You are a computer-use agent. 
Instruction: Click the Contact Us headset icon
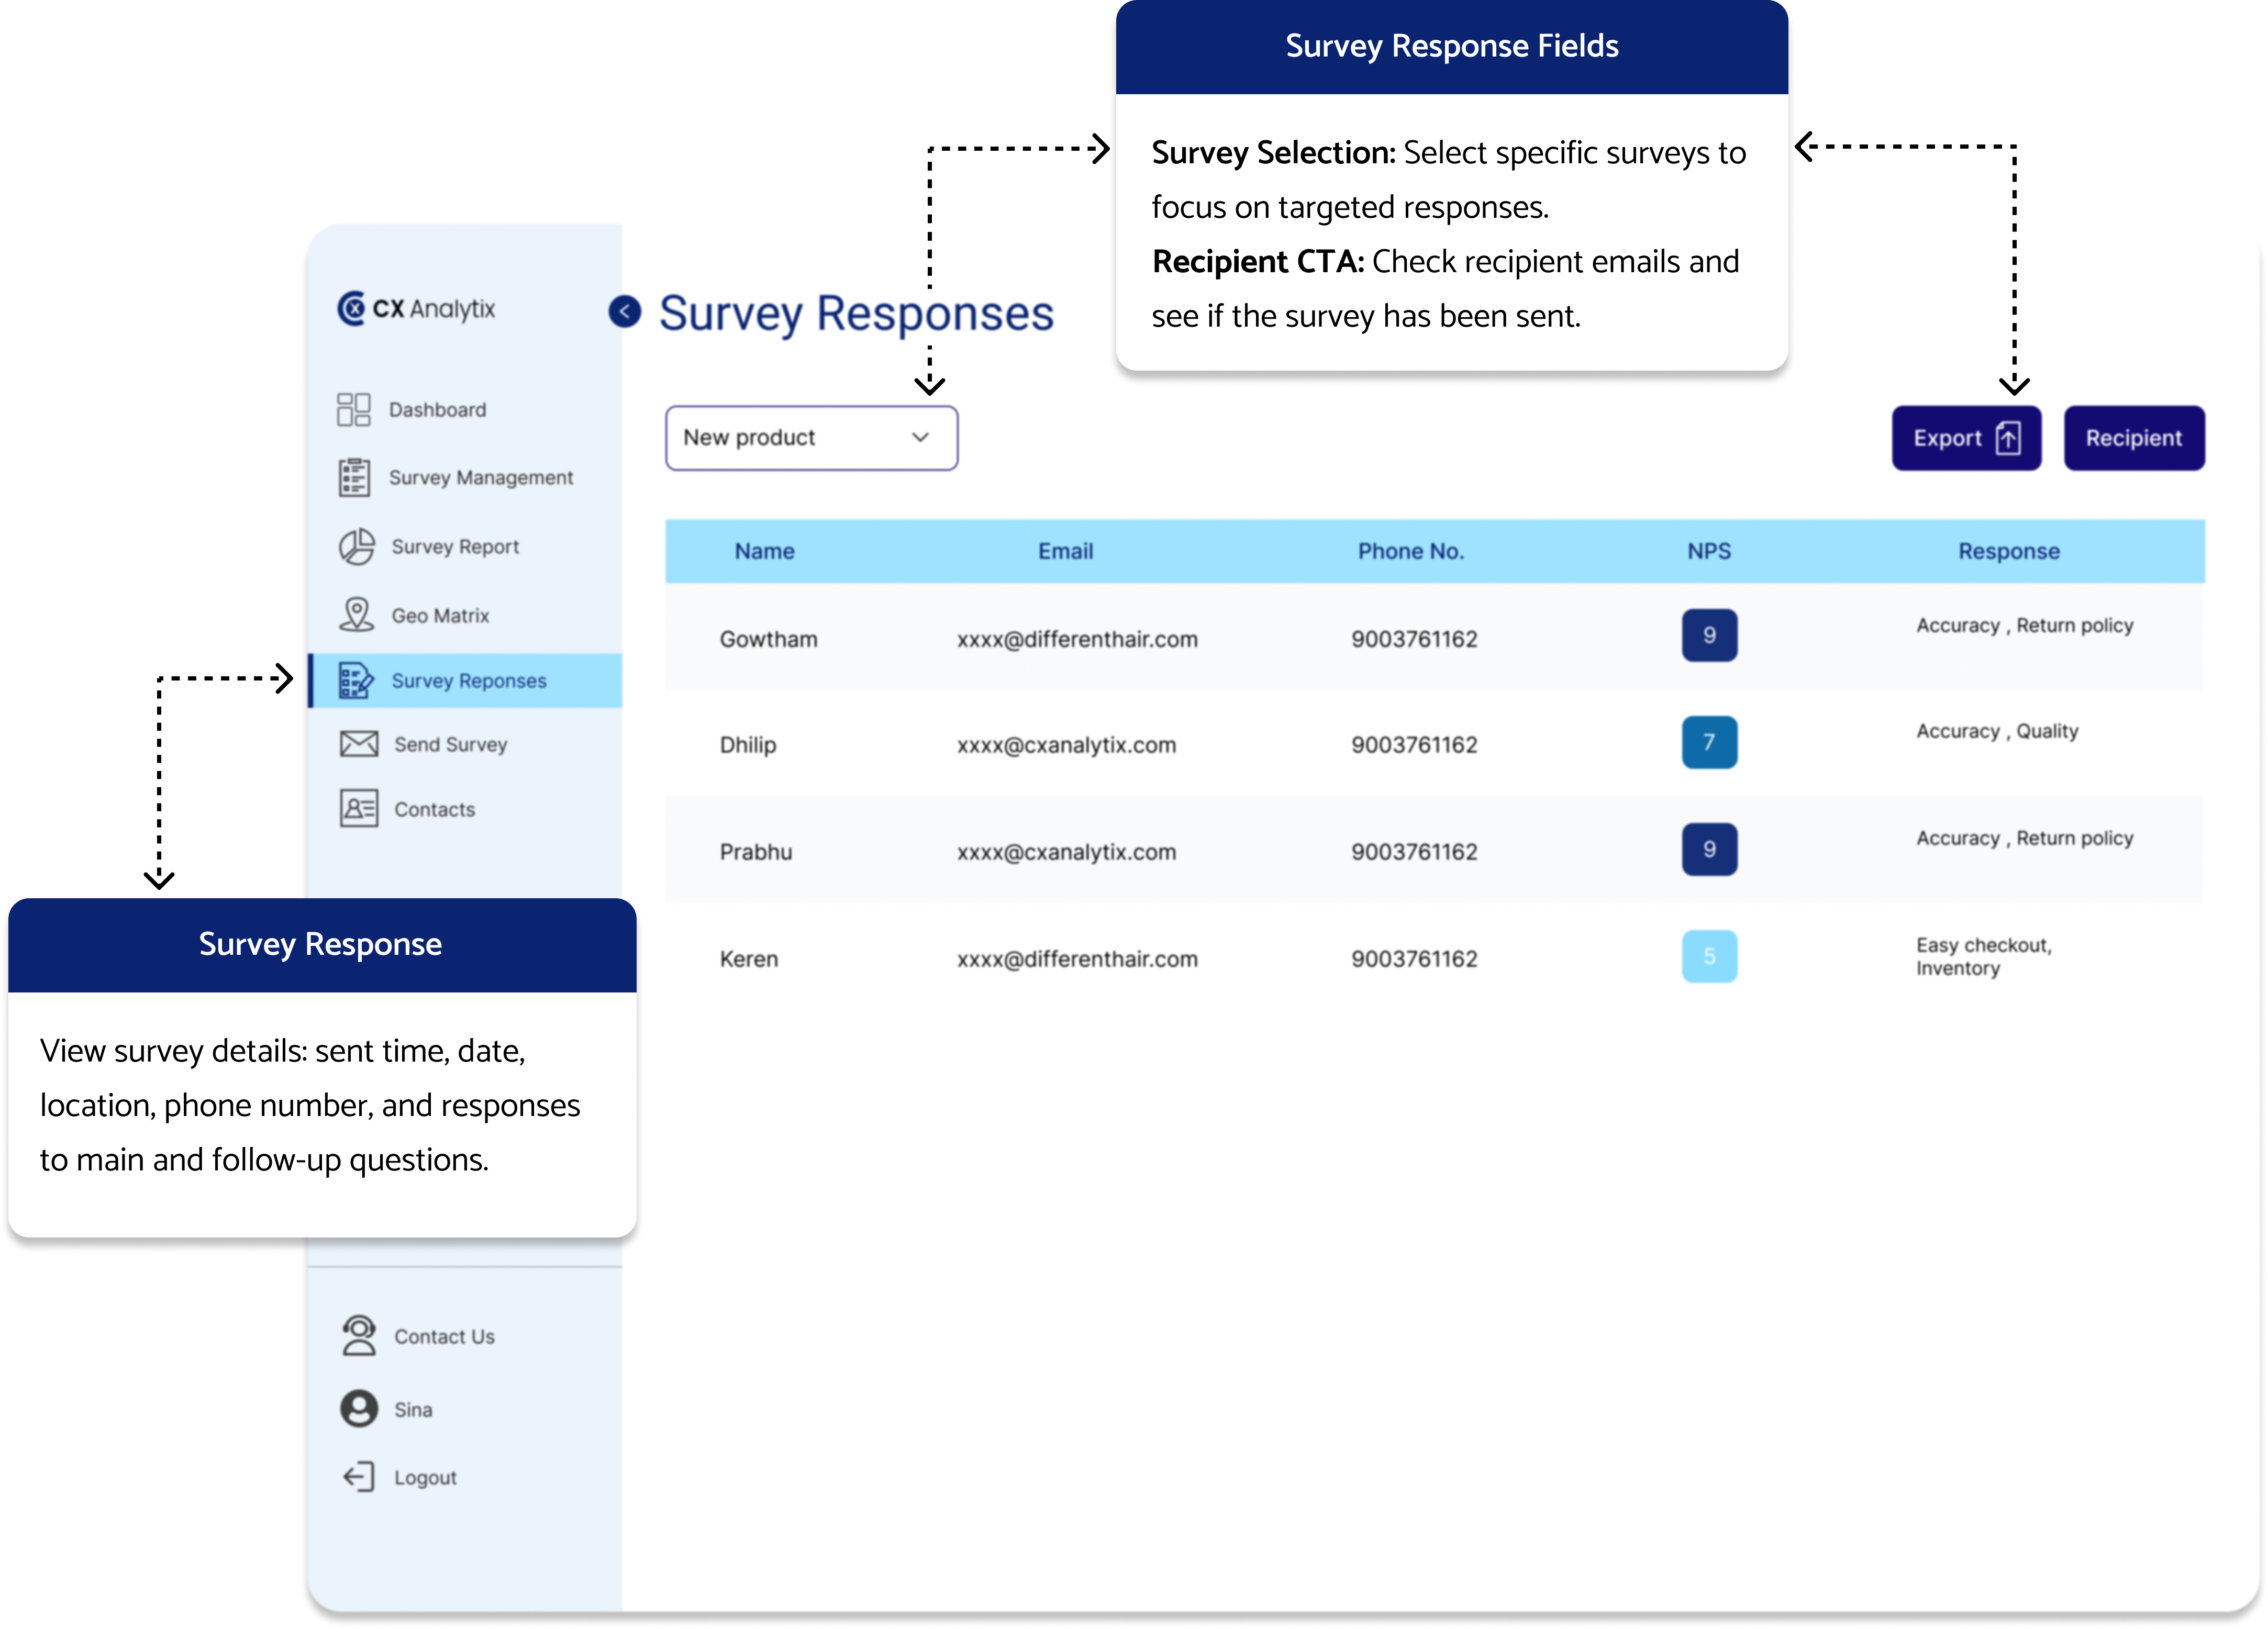tap(358, 1336)
